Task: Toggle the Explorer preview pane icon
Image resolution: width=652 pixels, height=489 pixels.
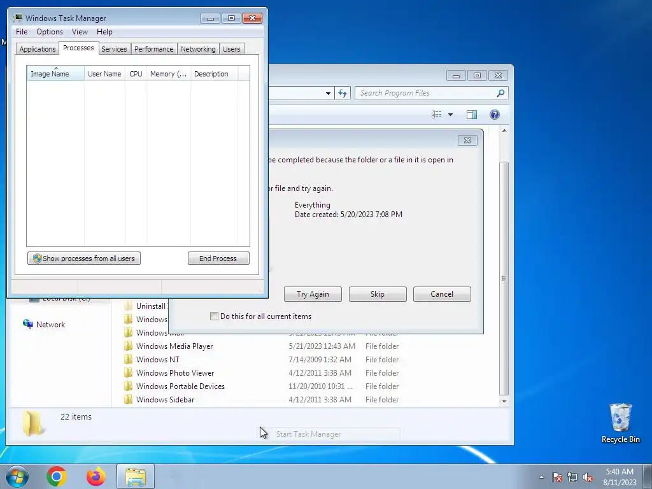Action: (x=472, y=115)
